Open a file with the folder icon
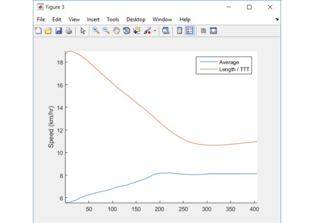 pyautogui.click(x=48, y=31)
